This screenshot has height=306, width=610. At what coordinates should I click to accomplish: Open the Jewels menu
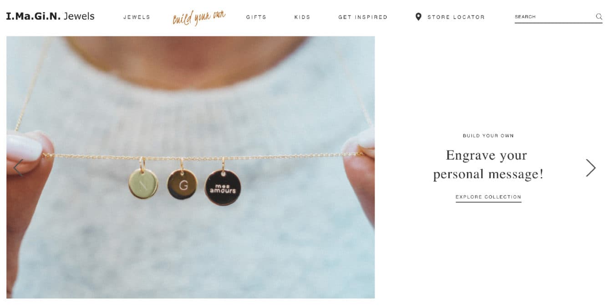pyautogui.click(x=137, y=17)
